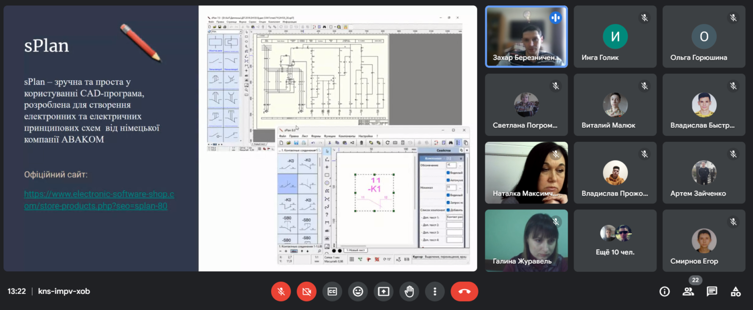Click the '...' button next to Обозначение

460,165
